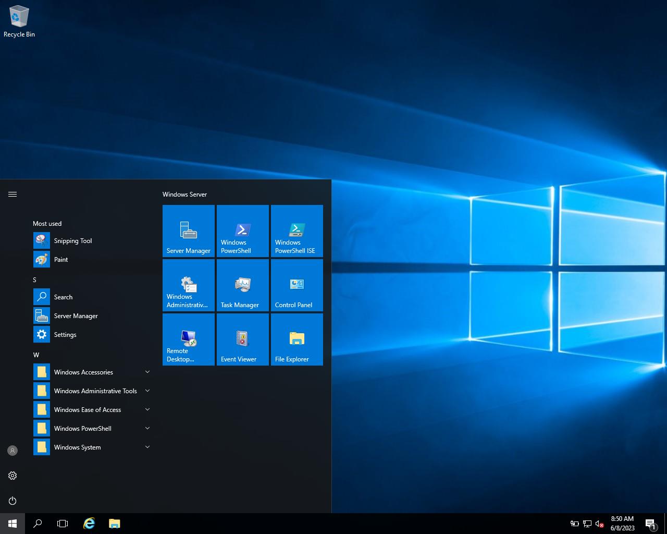Open the Event Viewer tile

point(243,339)
